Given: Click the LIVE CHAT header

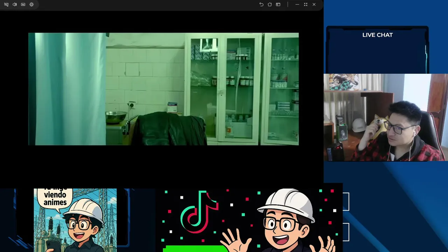Looking at the screenshot, I should [x=377, y=35].
